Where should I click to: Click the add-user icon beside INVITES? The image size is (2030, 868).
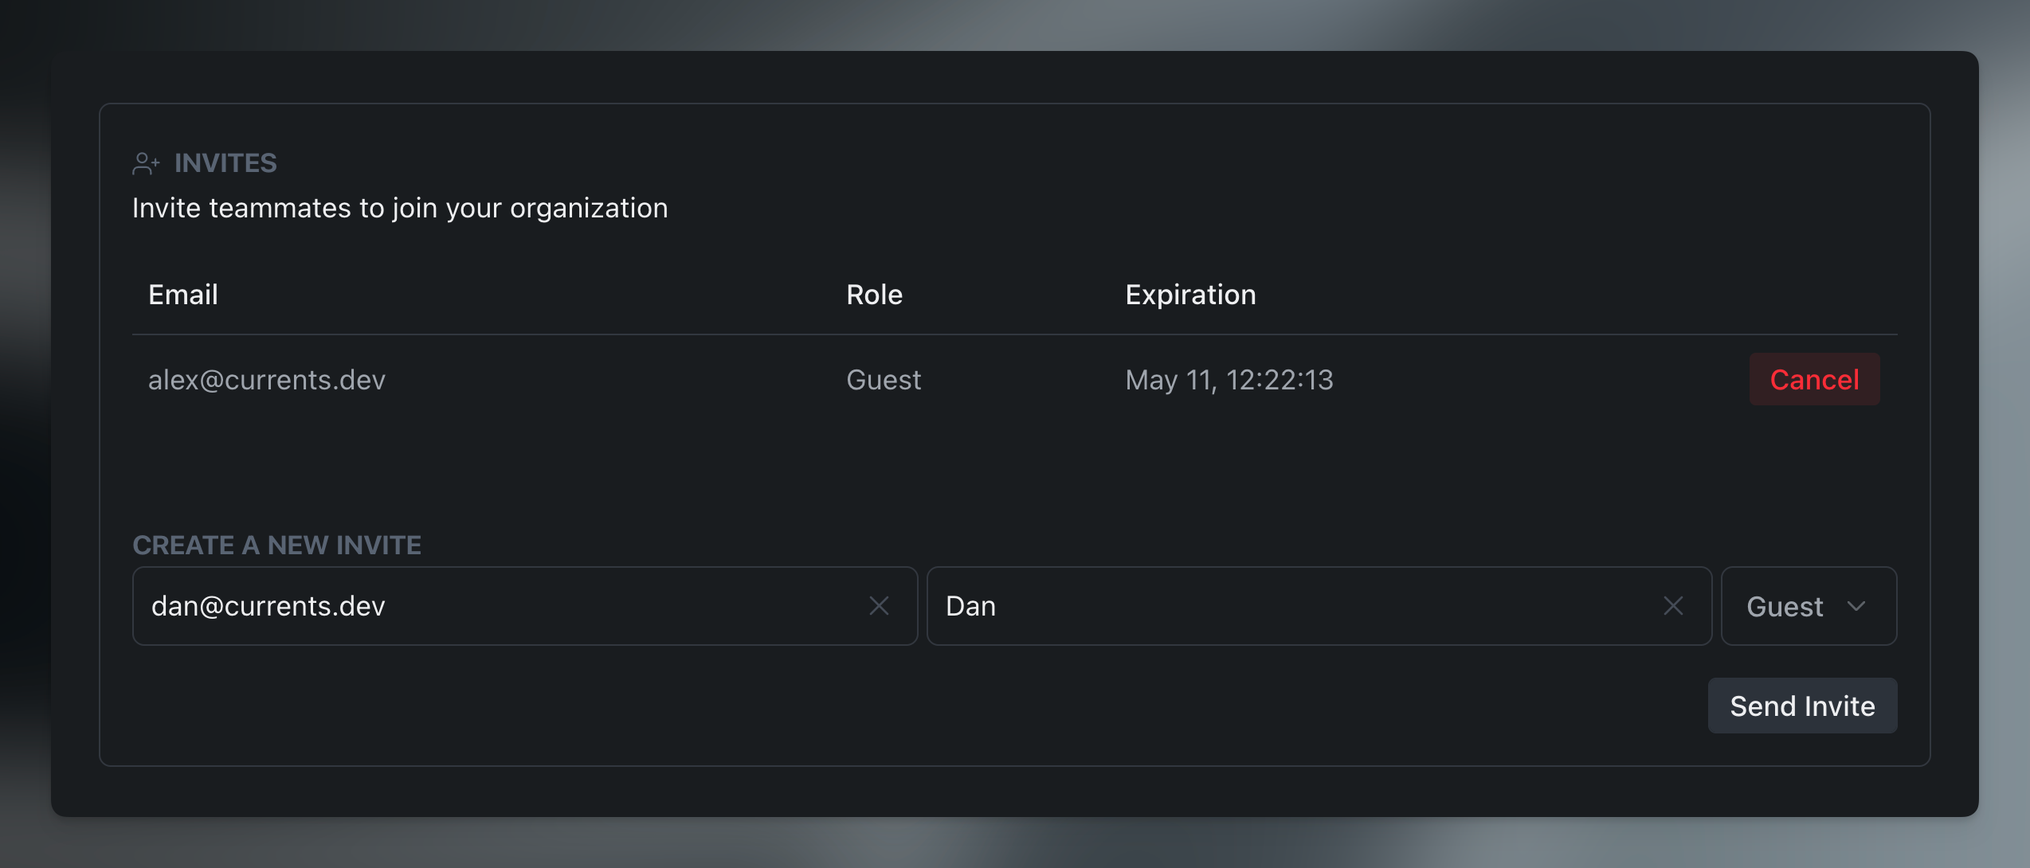click(x=146, y=163)
